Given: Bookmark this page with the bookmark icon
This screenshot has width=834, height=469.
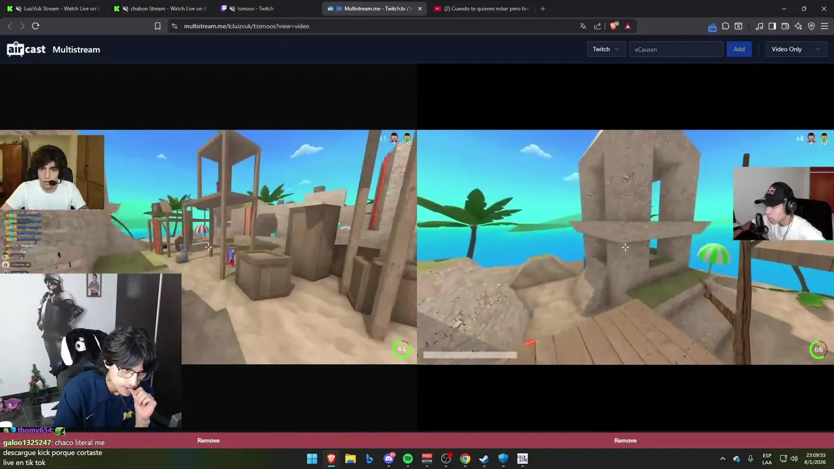Looking at the screenshot, I should point(158,26).
